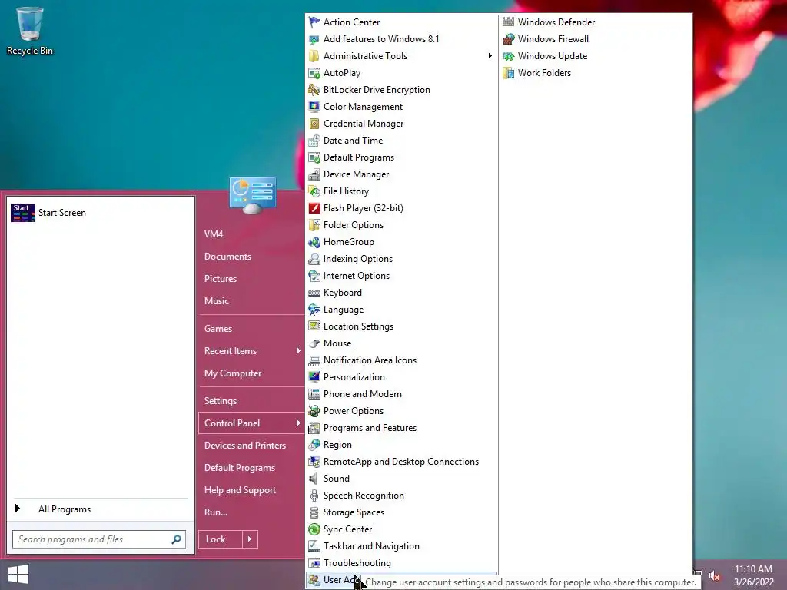Select Location Settings entry
The height and width of the screenshot is (590, 787).
[x=358, y=326]
